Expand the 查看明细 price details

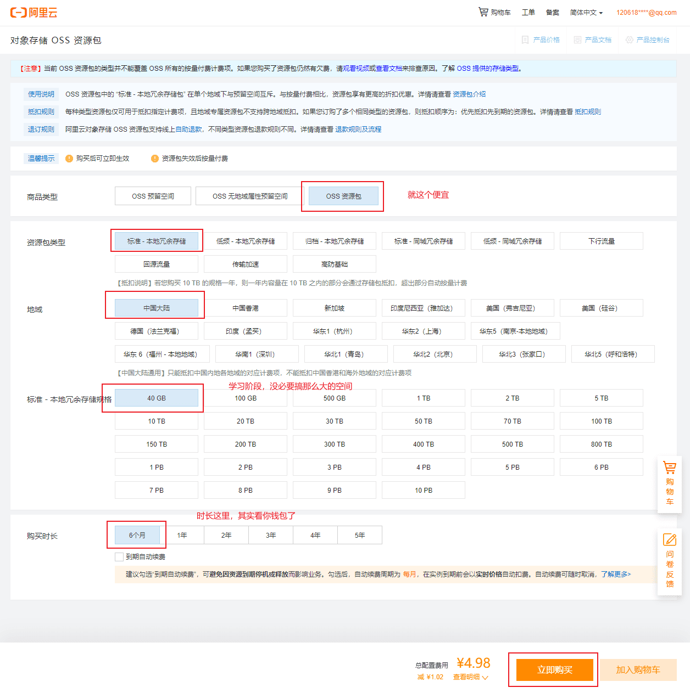click(x=470, y=677)
